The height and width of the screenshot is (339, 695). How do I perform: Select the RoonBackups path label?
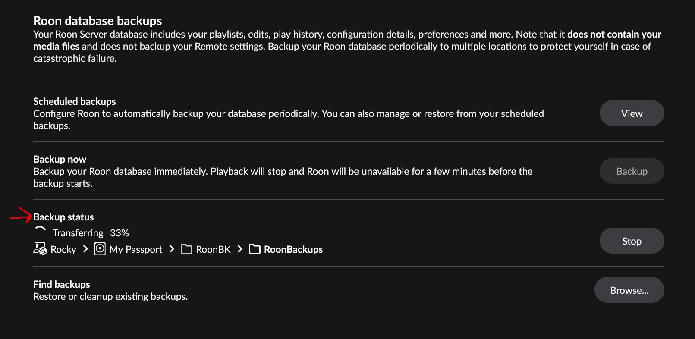(293, 249)
